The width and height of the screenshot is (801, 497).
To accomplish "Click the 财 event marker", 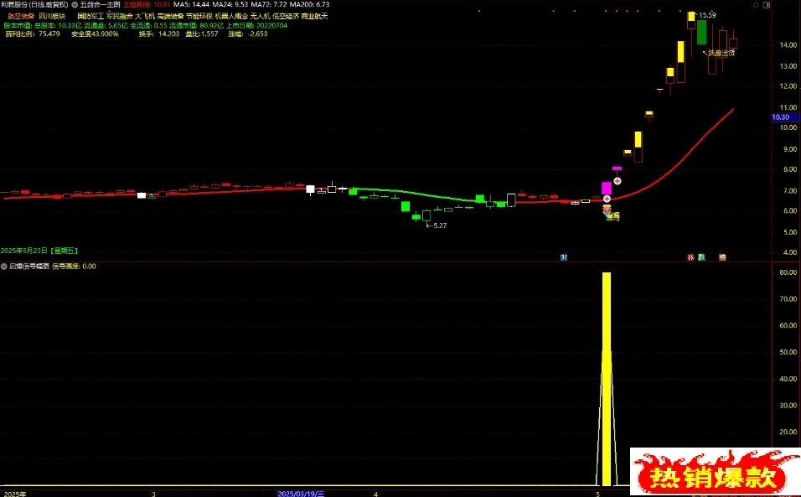I will (x=564, y=257).
